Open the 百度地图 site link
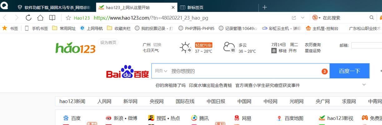Screen dimensions: 382x125 point(290,118)
